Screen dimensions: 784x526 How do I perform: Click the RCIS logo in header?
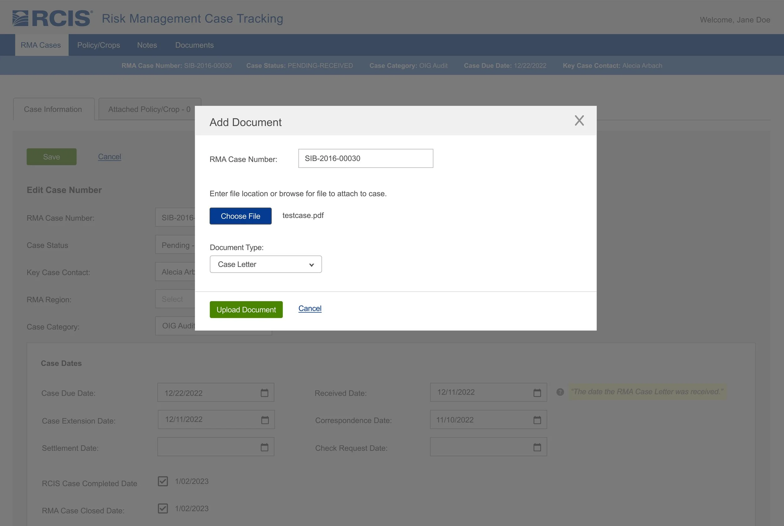point(53,18)
